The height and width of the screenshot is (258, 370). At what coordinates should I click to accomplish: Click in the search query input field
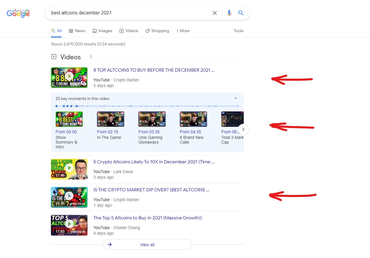coord(129,13)
